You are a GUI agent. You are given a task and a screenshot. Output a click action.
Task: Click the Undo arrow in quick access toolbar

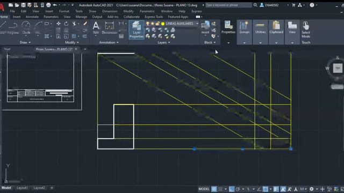[x=55, y=5]
